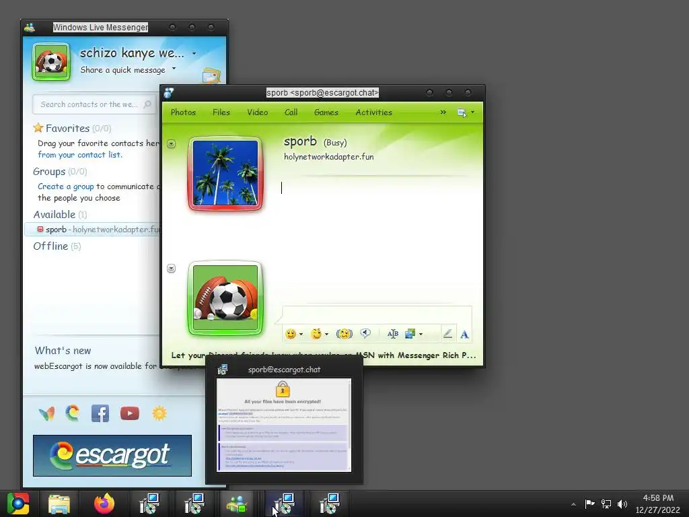
Task: Send a nudge with the shaking smiley icon
Action: pos(344,334)
